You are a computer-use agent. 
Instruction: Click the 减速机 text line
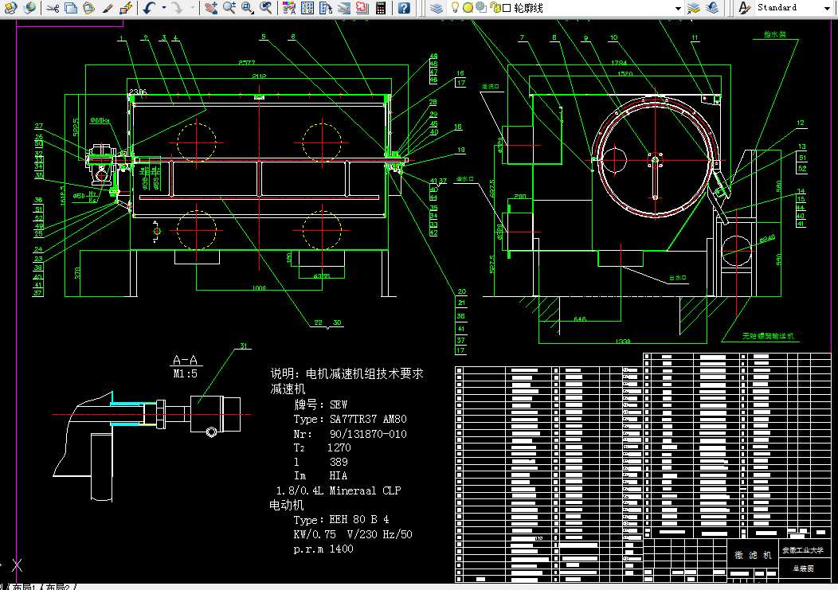coord(288,389)
